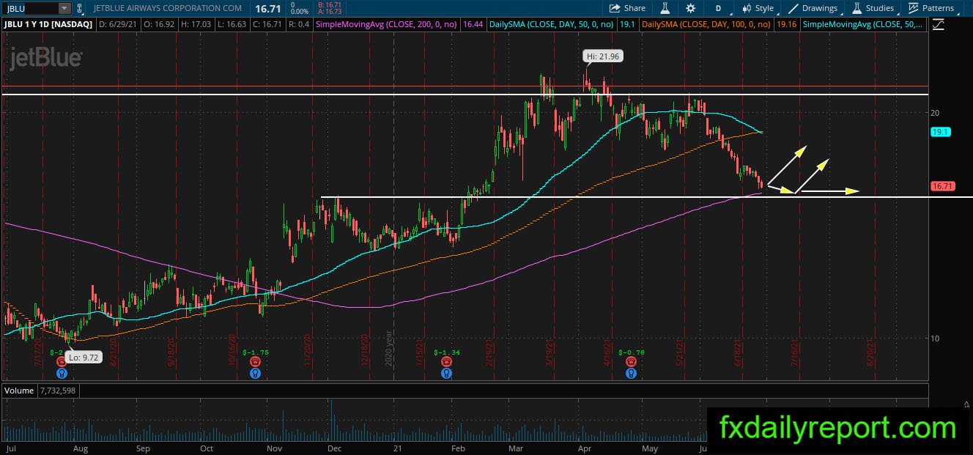Click red earnings phone icon under $-1.75
Screen dimensions: 973x455
click(x=255, y=362)
